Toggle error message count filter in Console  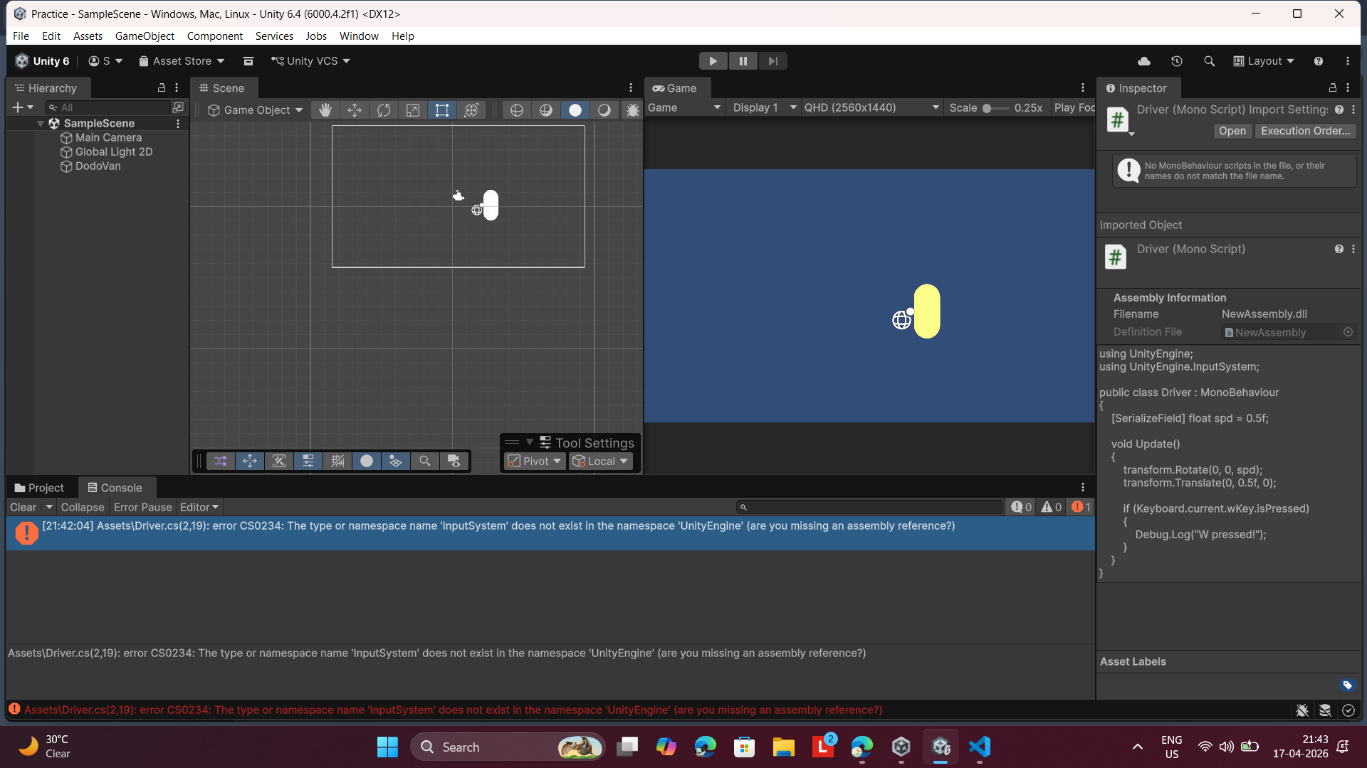tap(1081, 507)
